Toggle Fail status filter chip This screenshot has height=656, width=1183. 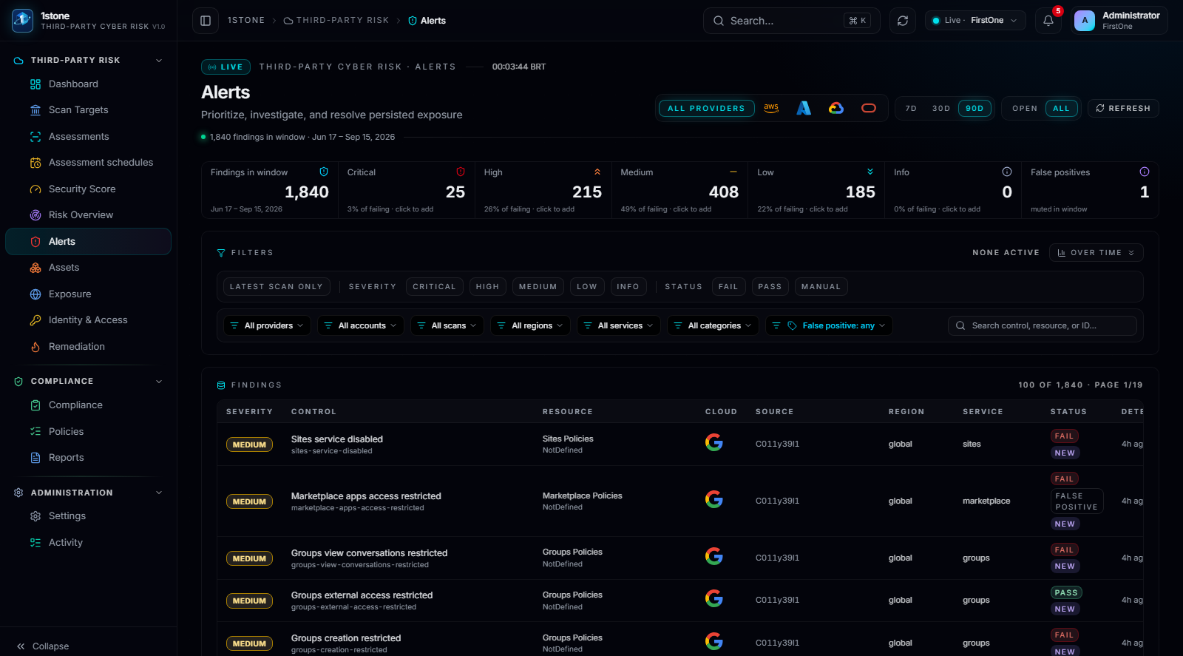729,287
